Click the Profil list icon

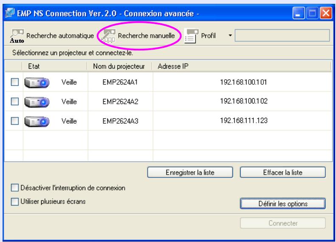191,36
